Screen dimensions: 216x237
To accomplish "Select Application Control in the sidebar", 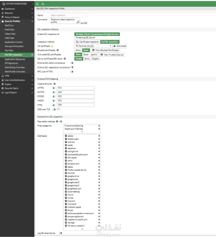I will pyautogui.click(x=14, y=42).
